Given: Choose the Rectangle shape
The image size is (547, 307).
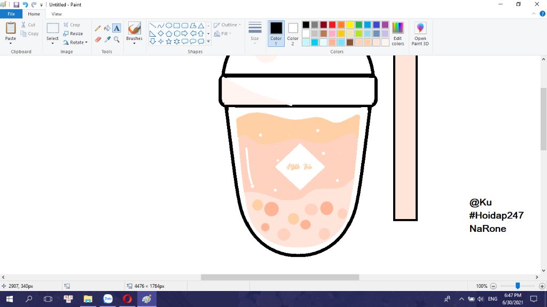Looking at the screenshot, I should pyautogui.click(x=177, y=26).
